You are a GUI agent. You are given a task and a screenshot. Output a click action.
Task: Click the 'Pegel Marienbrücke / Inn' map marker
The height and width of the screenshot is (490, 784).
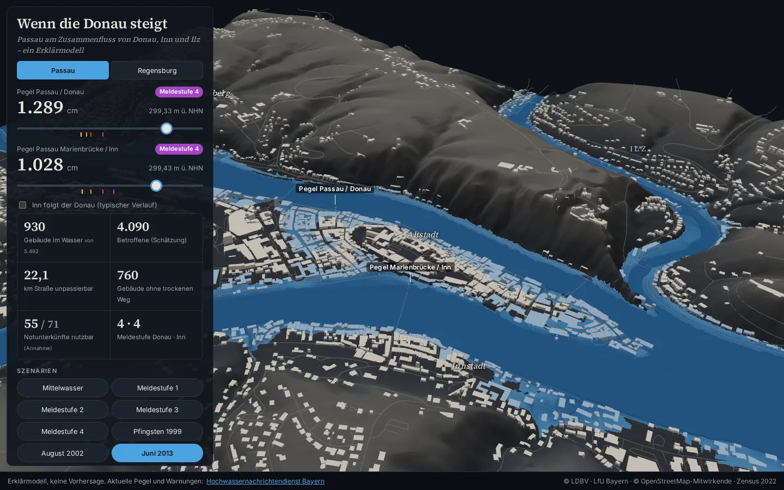pos(410,267)
